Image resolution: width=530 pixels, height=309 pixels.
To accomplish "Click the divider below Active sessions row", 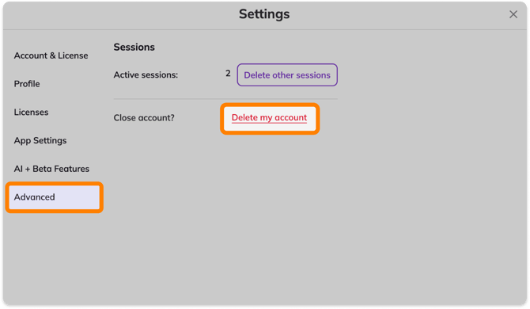I will (x=225, y=99).
